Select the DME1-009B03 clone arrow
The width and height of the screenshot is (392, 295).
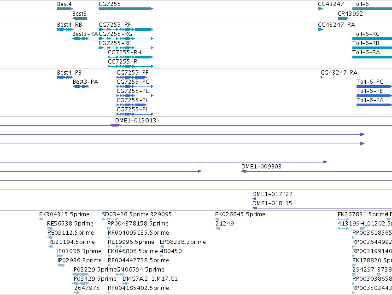click(x=244, y=171)
